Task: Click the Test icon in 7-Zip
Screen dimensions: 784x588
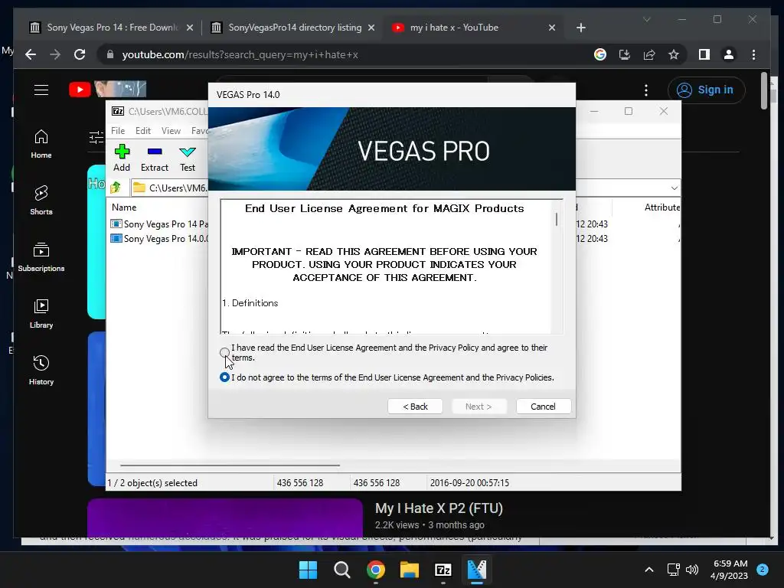Action: [x=188, y=158]
